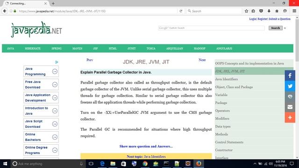Click the browser URL address bar
Screen dimensions: 299x168
tap(97, 11)
